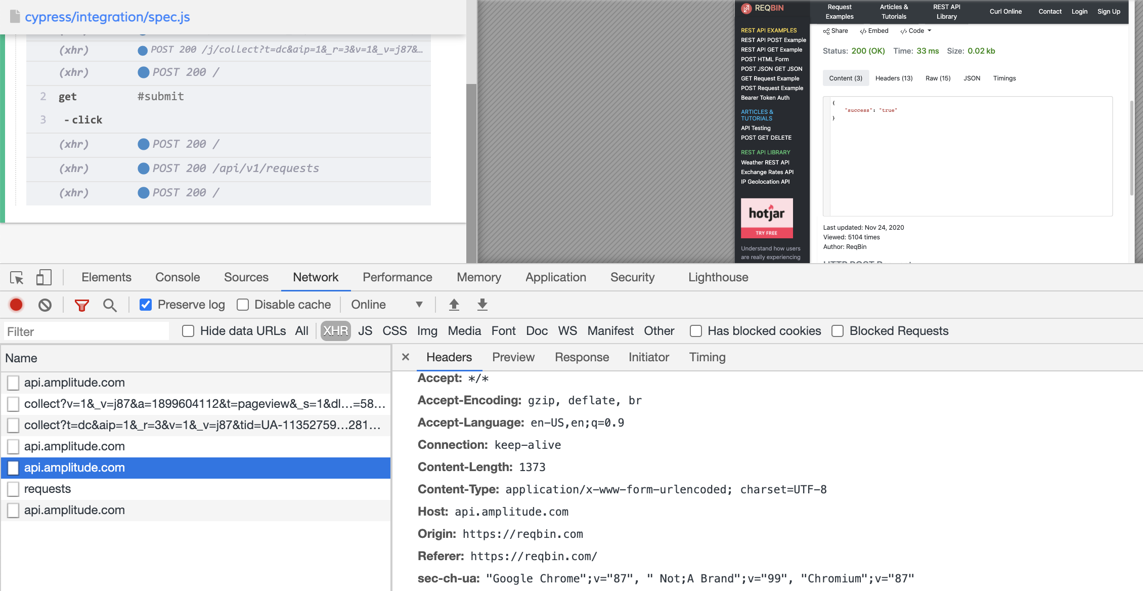
Task: Switch to the Console tab
Action: tap(177, 277)
